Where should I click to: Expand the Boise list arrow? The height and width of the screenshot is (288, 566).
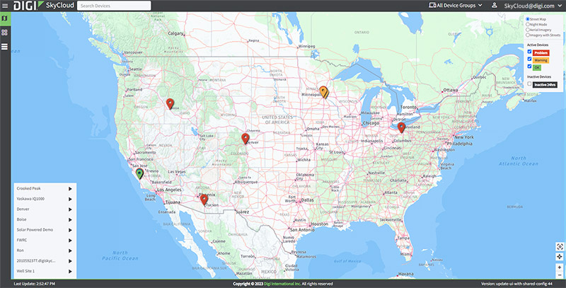70,219
